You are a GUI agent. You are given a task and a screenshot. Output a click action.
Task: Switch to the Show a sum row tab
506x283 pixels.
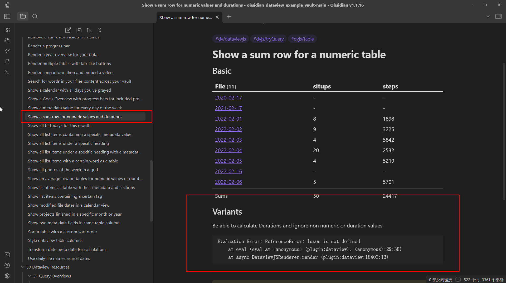[x=186, y=17]
